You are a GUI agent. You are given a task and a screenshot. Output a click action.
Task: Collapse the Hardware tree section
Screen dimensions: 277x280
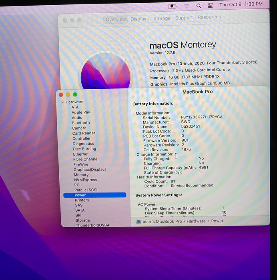(x=62, y=102)
